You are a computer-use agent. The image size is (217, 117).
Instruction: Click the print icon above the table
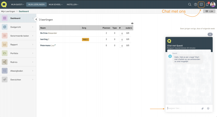132,23
